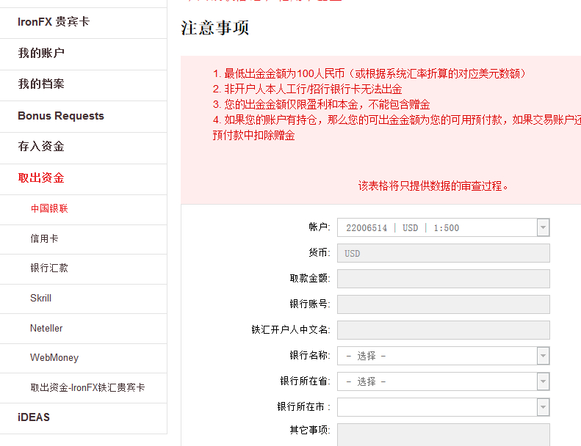Viewport: 581px width, 446px height.
Task: Open the 银行名称 dropdown arrow
Action: pos(543,356)
